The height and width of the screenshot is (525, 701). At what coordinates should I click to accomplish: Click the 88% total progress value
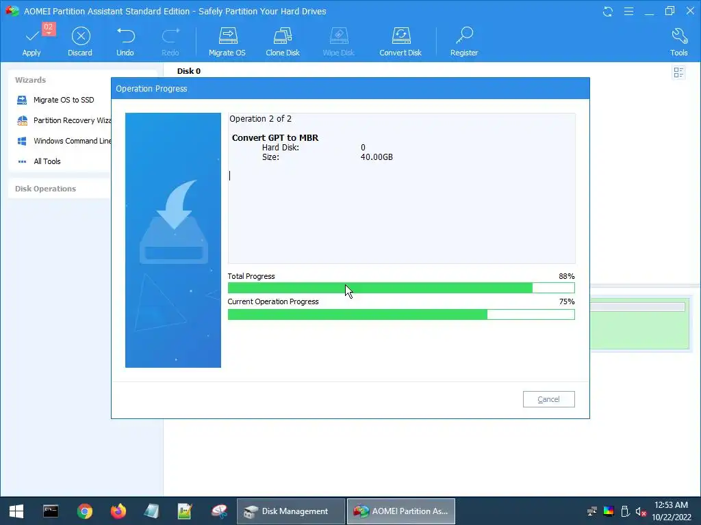point(566,276)
